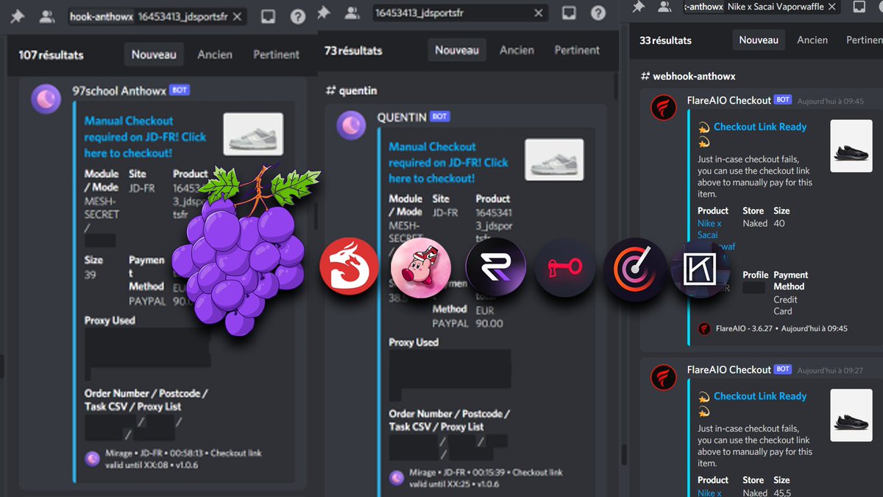Image resolution: width=883 pixels, height=497 pixels.
Task: Select Nouveau tab in the 33 résultats panel
Action: point(759,40)
